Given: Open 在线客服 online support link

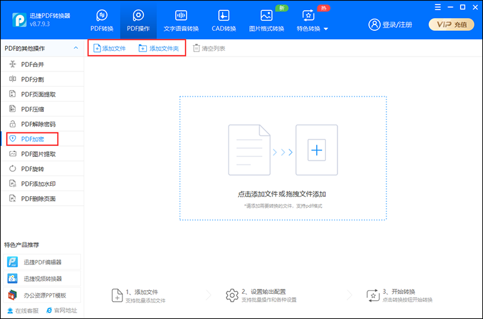Looking at the screenshot, I should [x=23, y=311].
